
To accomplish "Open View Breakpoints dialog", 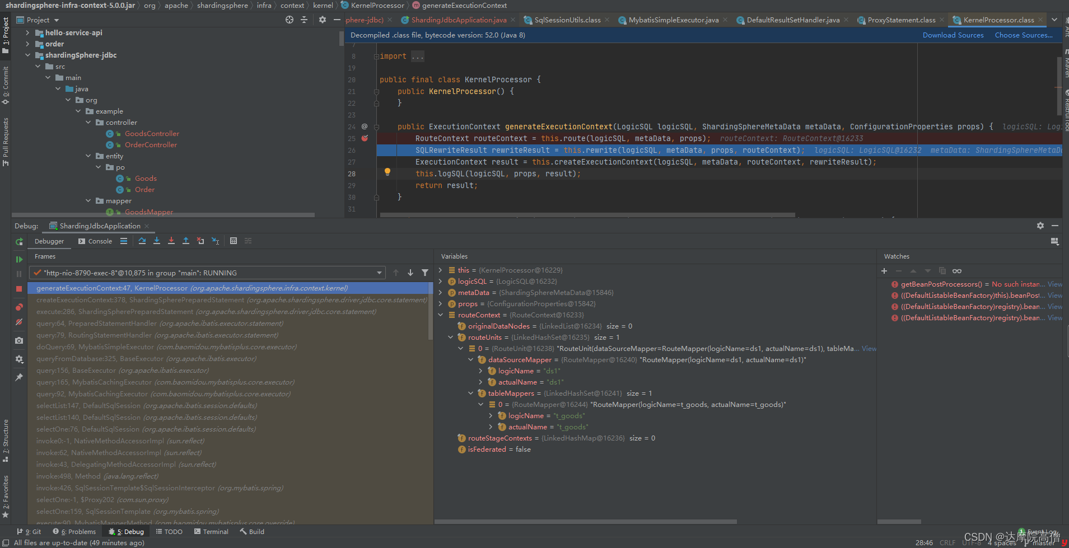I will pos(19,307).
